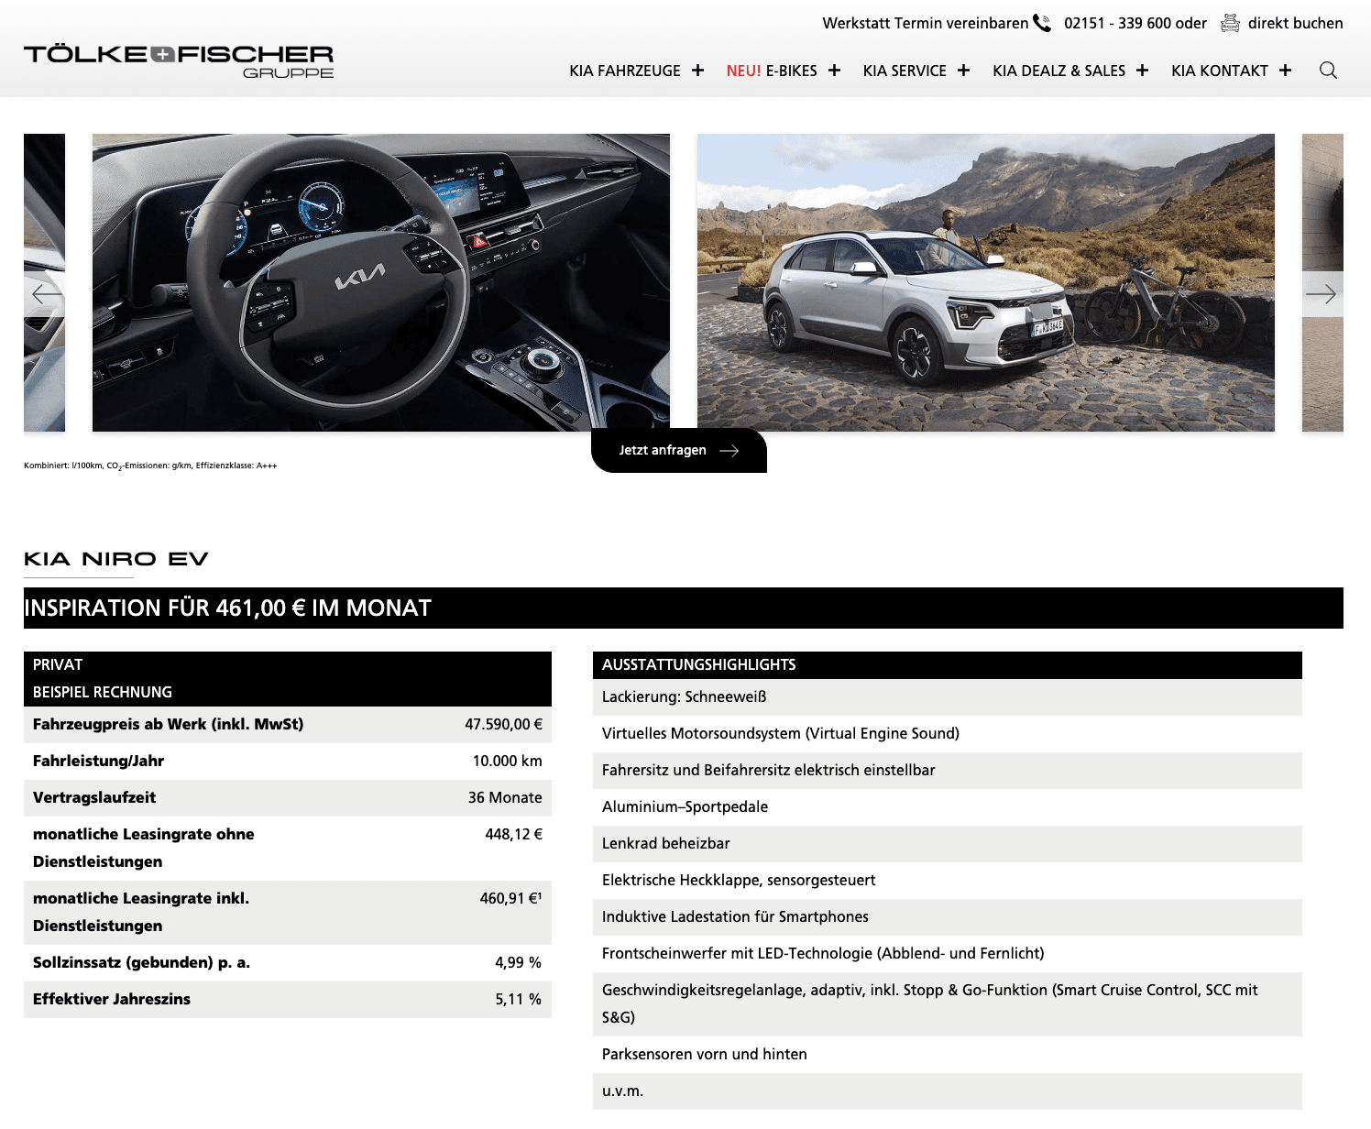Select leasing rate value 448,12 €
This screenshot has width=1371, height=1129.
click(513, 834)
